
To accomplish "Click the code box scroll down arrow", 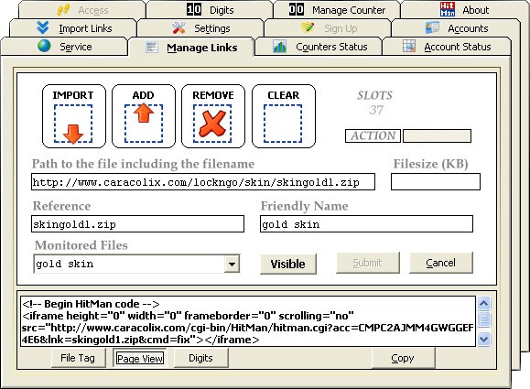I will click(483, 339).
